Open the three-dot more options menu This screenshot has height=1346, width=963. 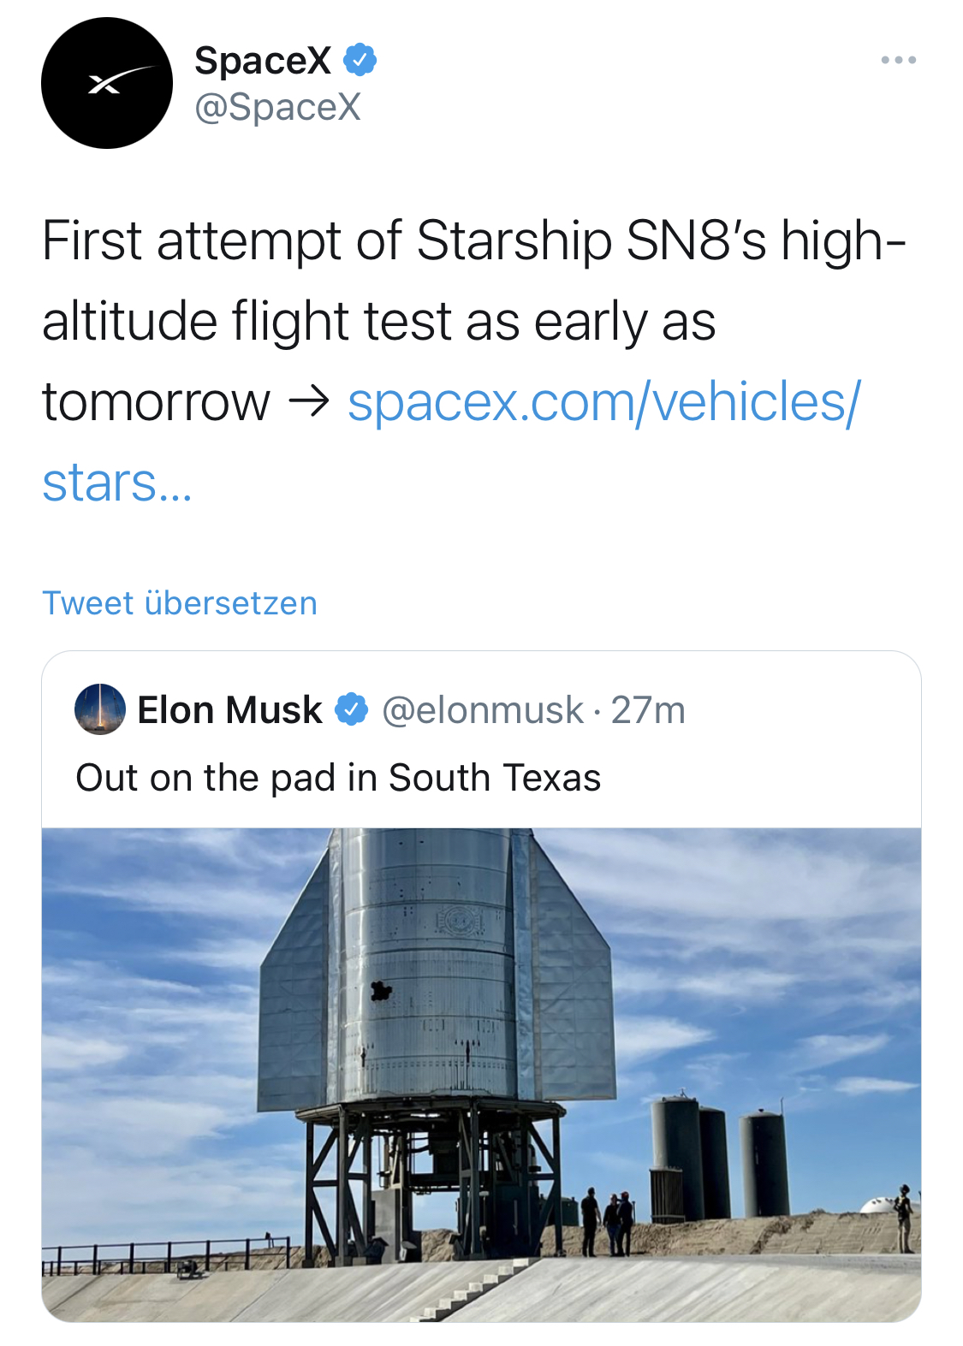(898, 60)
